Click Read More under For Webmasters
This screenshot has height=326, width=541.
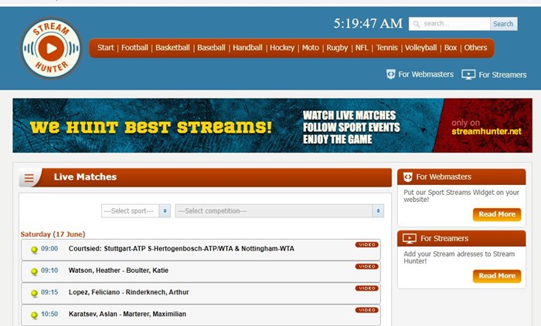497,214
